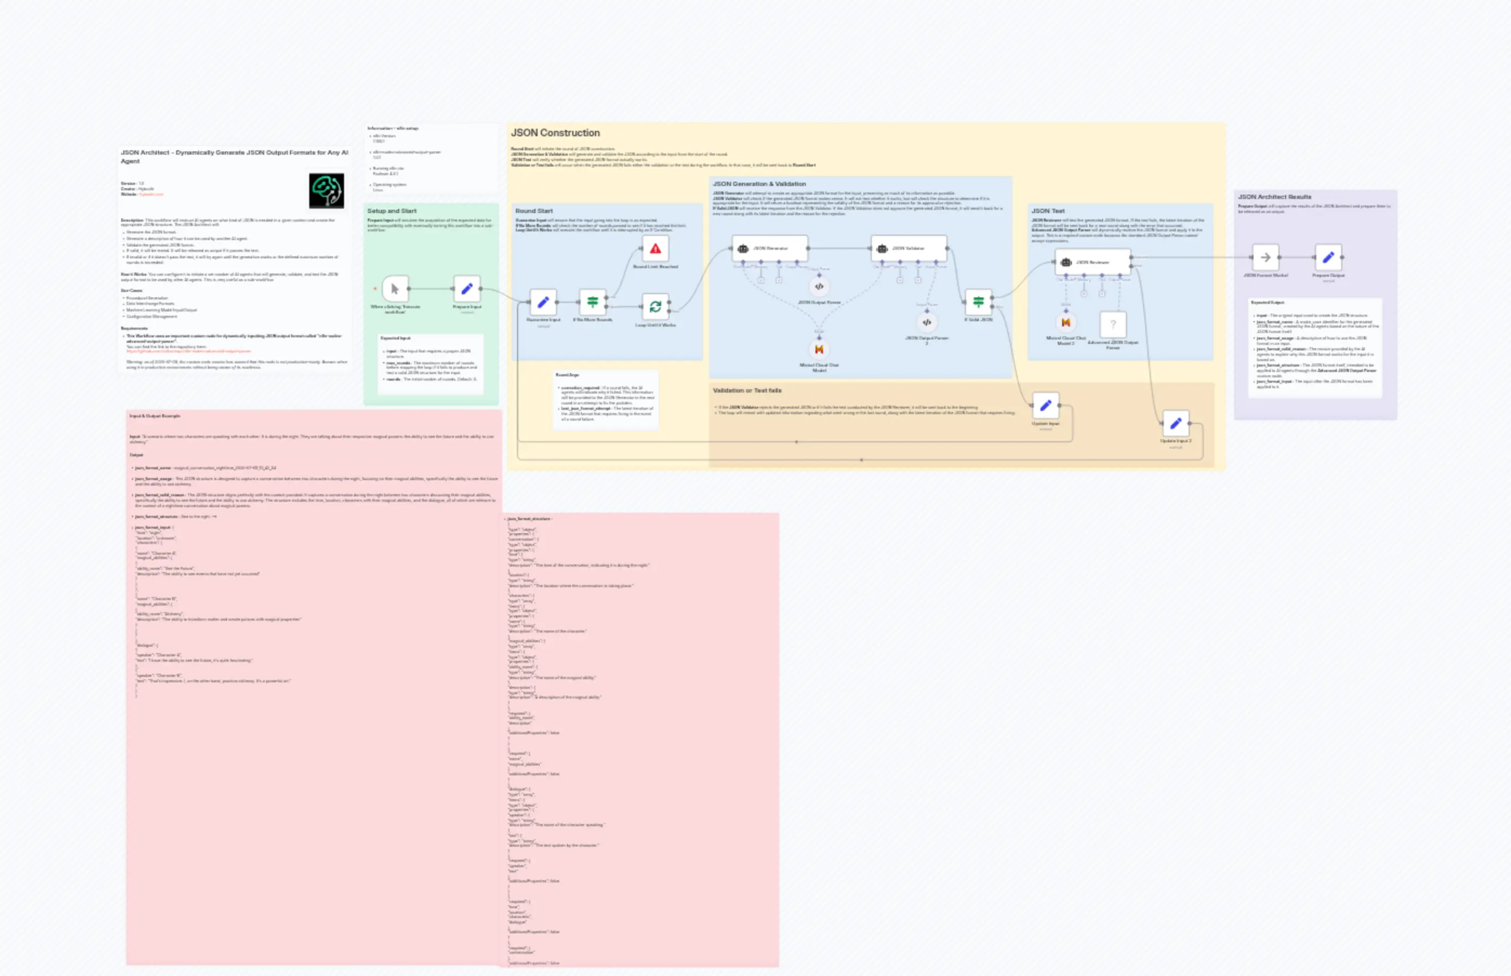The width and height of the screenshot is (1511, 976).
Task: Select the Advanced JSON Output Parser node
Action: click(x=1114, y=324)
